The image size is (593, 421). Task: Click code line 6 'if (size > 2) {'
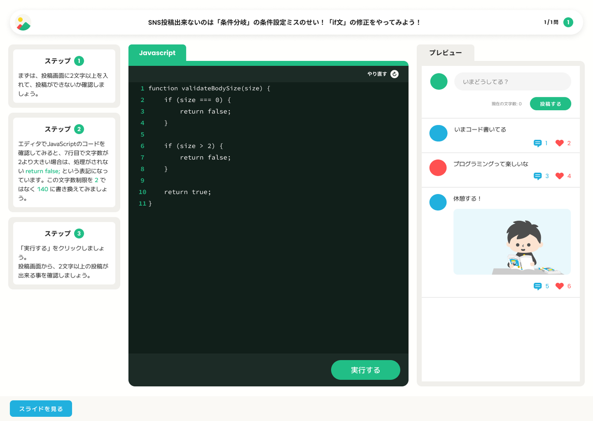coord(194,146)
